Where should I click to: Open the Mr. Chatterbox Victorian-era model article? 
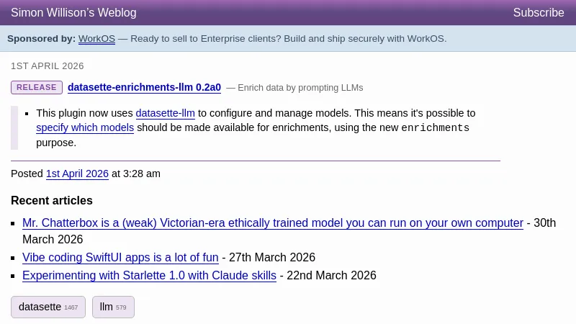click(x=273, y=223)
